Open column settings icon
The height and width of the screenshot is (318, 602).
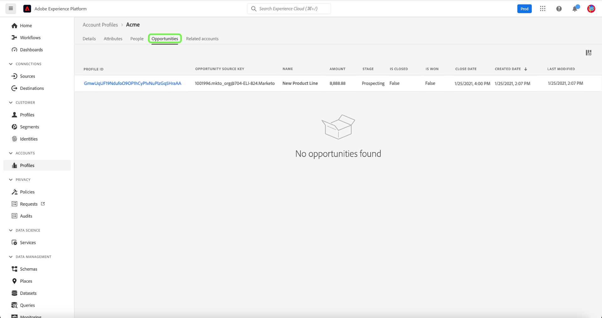coord(589,53)
